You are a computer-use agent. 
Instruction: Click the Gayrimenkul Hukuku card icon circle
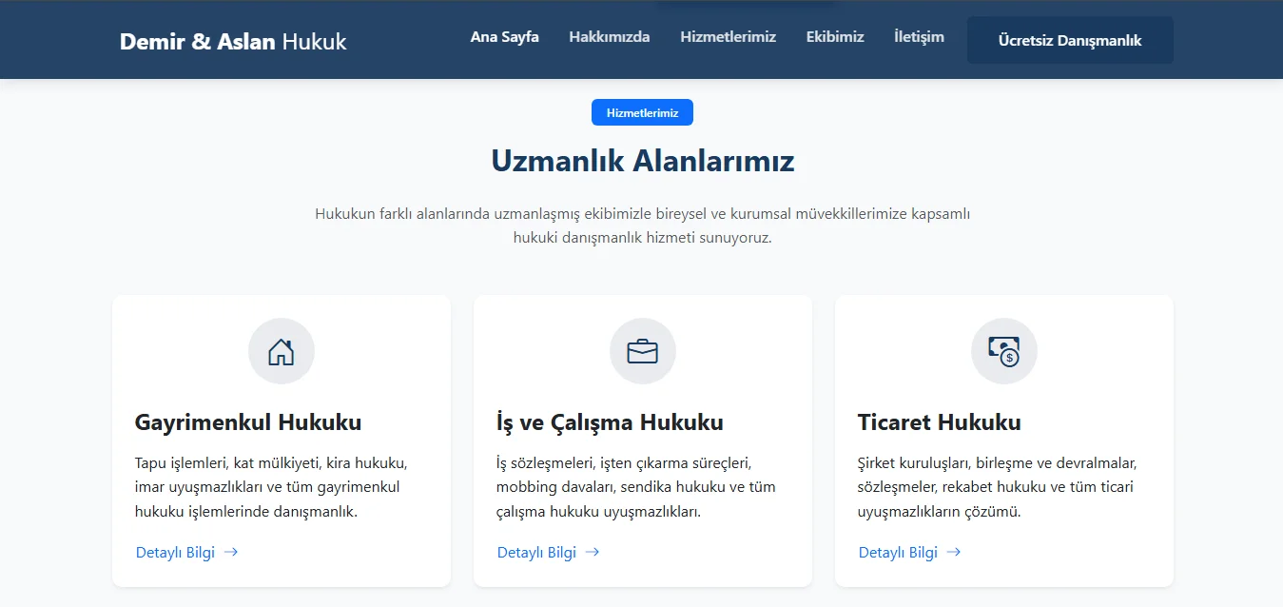(x=281, y=350)
